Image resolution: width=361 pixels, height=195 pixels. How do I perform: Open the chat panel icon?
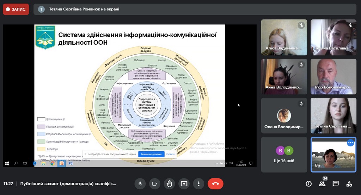[336, 183]
